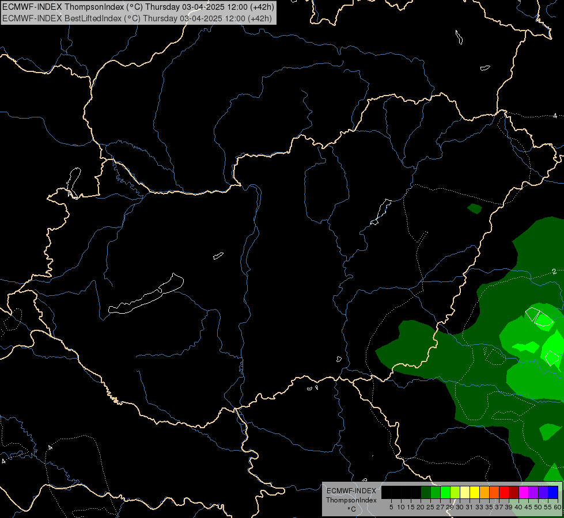Select the dark green 20-25 legend swatch
Screen dimensions: 564x518
coord(426,492)
